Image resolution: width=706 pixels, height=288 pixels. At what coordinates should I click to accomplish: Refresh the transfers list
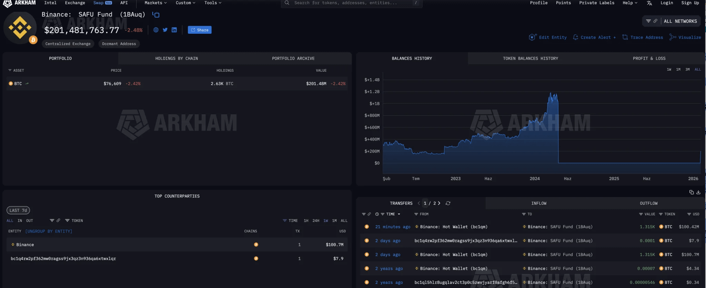[x=448, y=203]
